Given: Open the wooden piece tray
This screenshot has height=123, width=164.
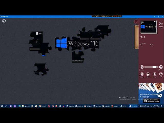Looking at the screenshot, I should pyautogui.click(x=137, y=37).
